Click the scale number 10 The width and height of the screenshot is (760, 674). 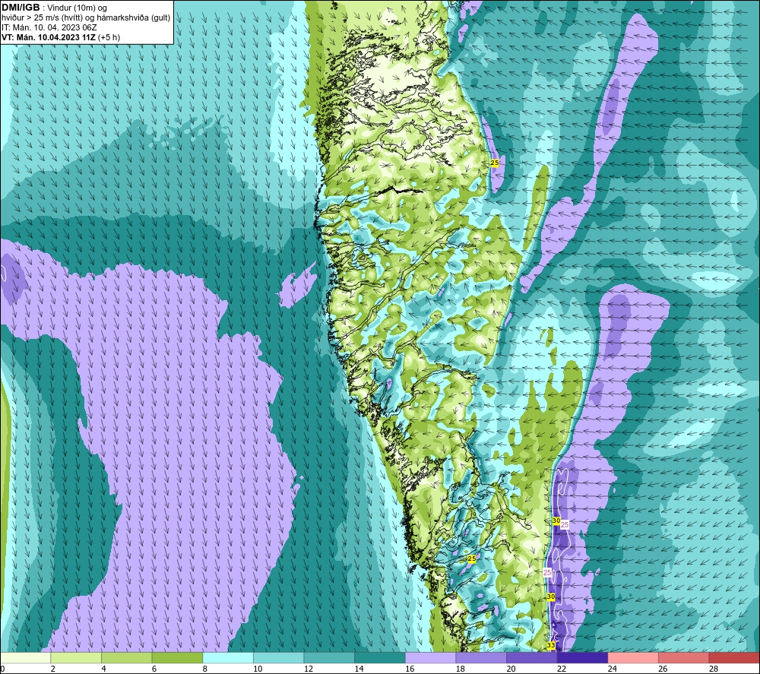pos(258,669)
